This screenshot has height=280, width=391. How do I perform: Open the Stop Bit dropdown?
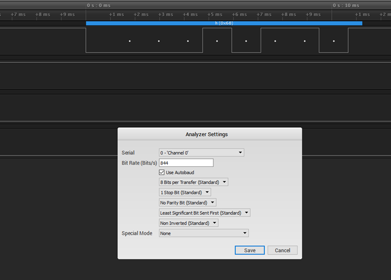[185, 192]
